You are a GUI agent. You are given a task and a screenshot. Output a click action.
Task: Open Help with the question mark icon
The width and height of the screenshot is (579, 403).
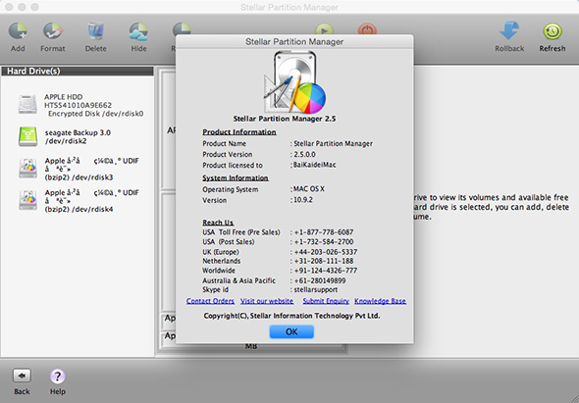(x=58, y=377)
